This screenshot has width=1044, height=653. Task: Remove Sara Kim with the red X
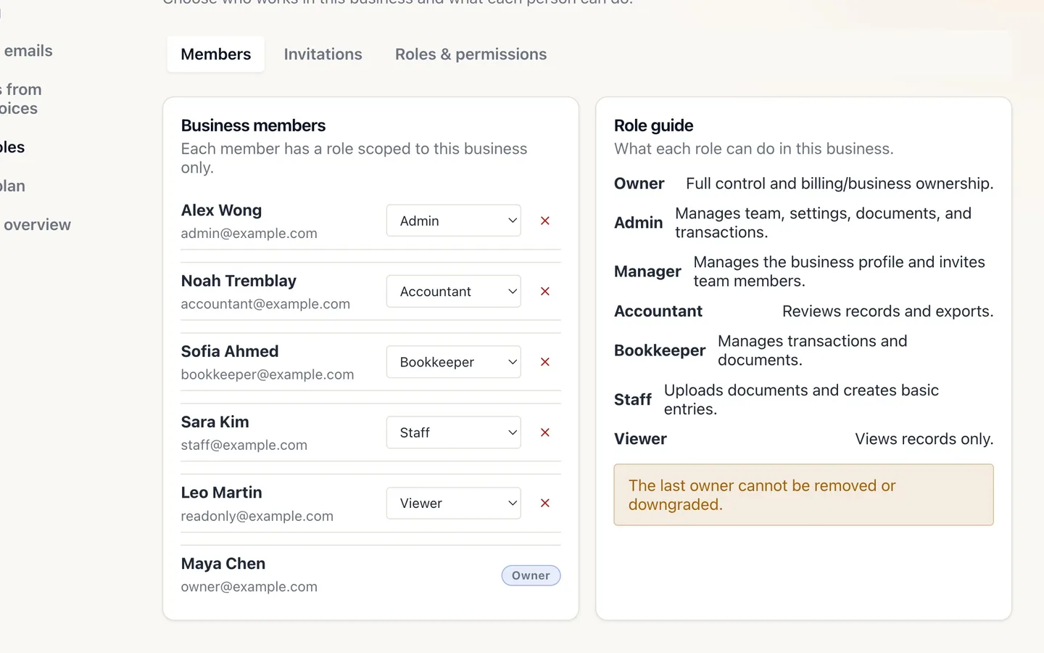click(545, 432)
